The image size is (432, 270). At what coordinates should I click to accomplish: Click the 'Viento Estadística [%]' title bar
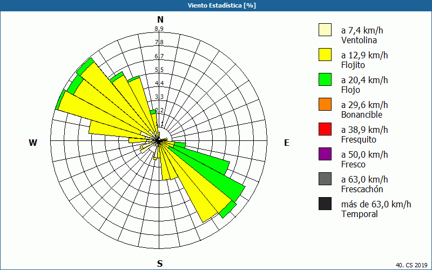click(x=216, y=5)
